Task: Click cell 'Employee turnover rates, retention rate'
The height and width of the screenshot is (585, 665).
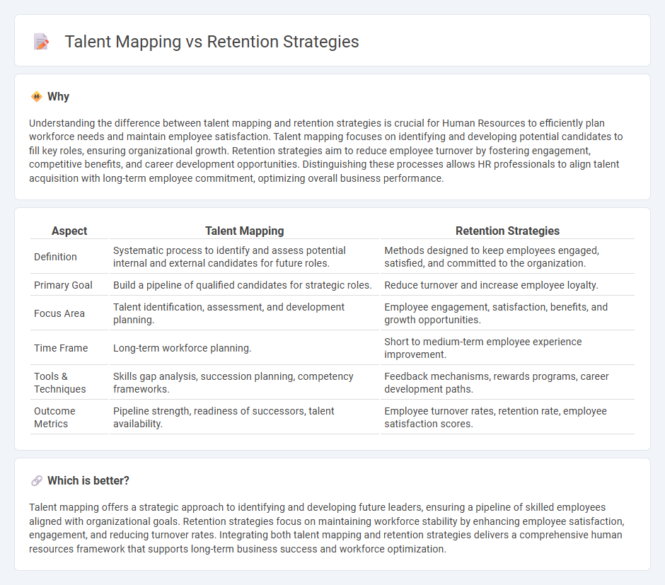Action: 507,417
